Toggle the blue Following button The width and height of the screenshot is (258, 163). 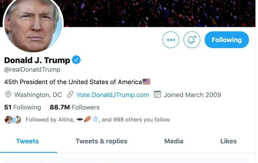[227, 40]
